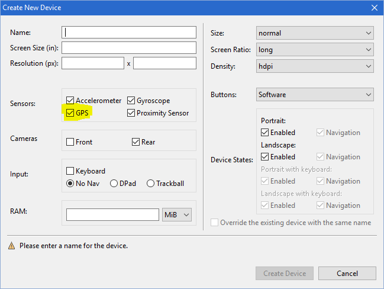
Task: Click the Name text field
Action: (129, 32)
